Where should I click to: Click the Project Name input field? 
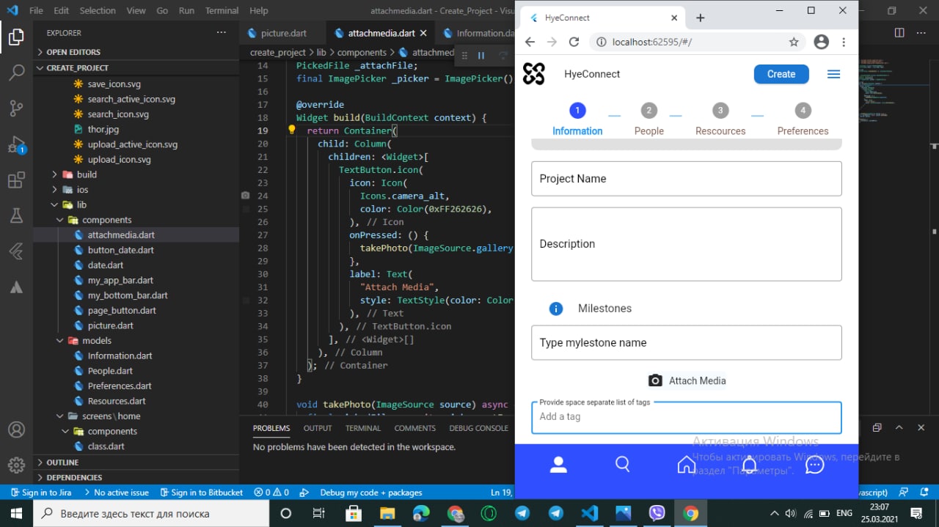(x=686, y=179)
